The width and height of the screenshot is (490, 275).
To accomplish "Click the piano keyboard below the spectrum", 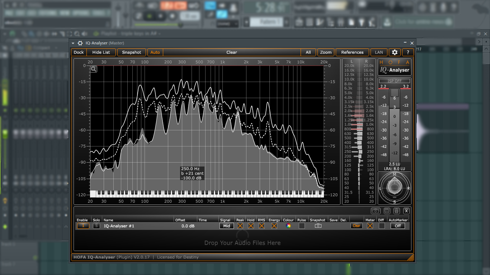I will click(x=207, y=194).
